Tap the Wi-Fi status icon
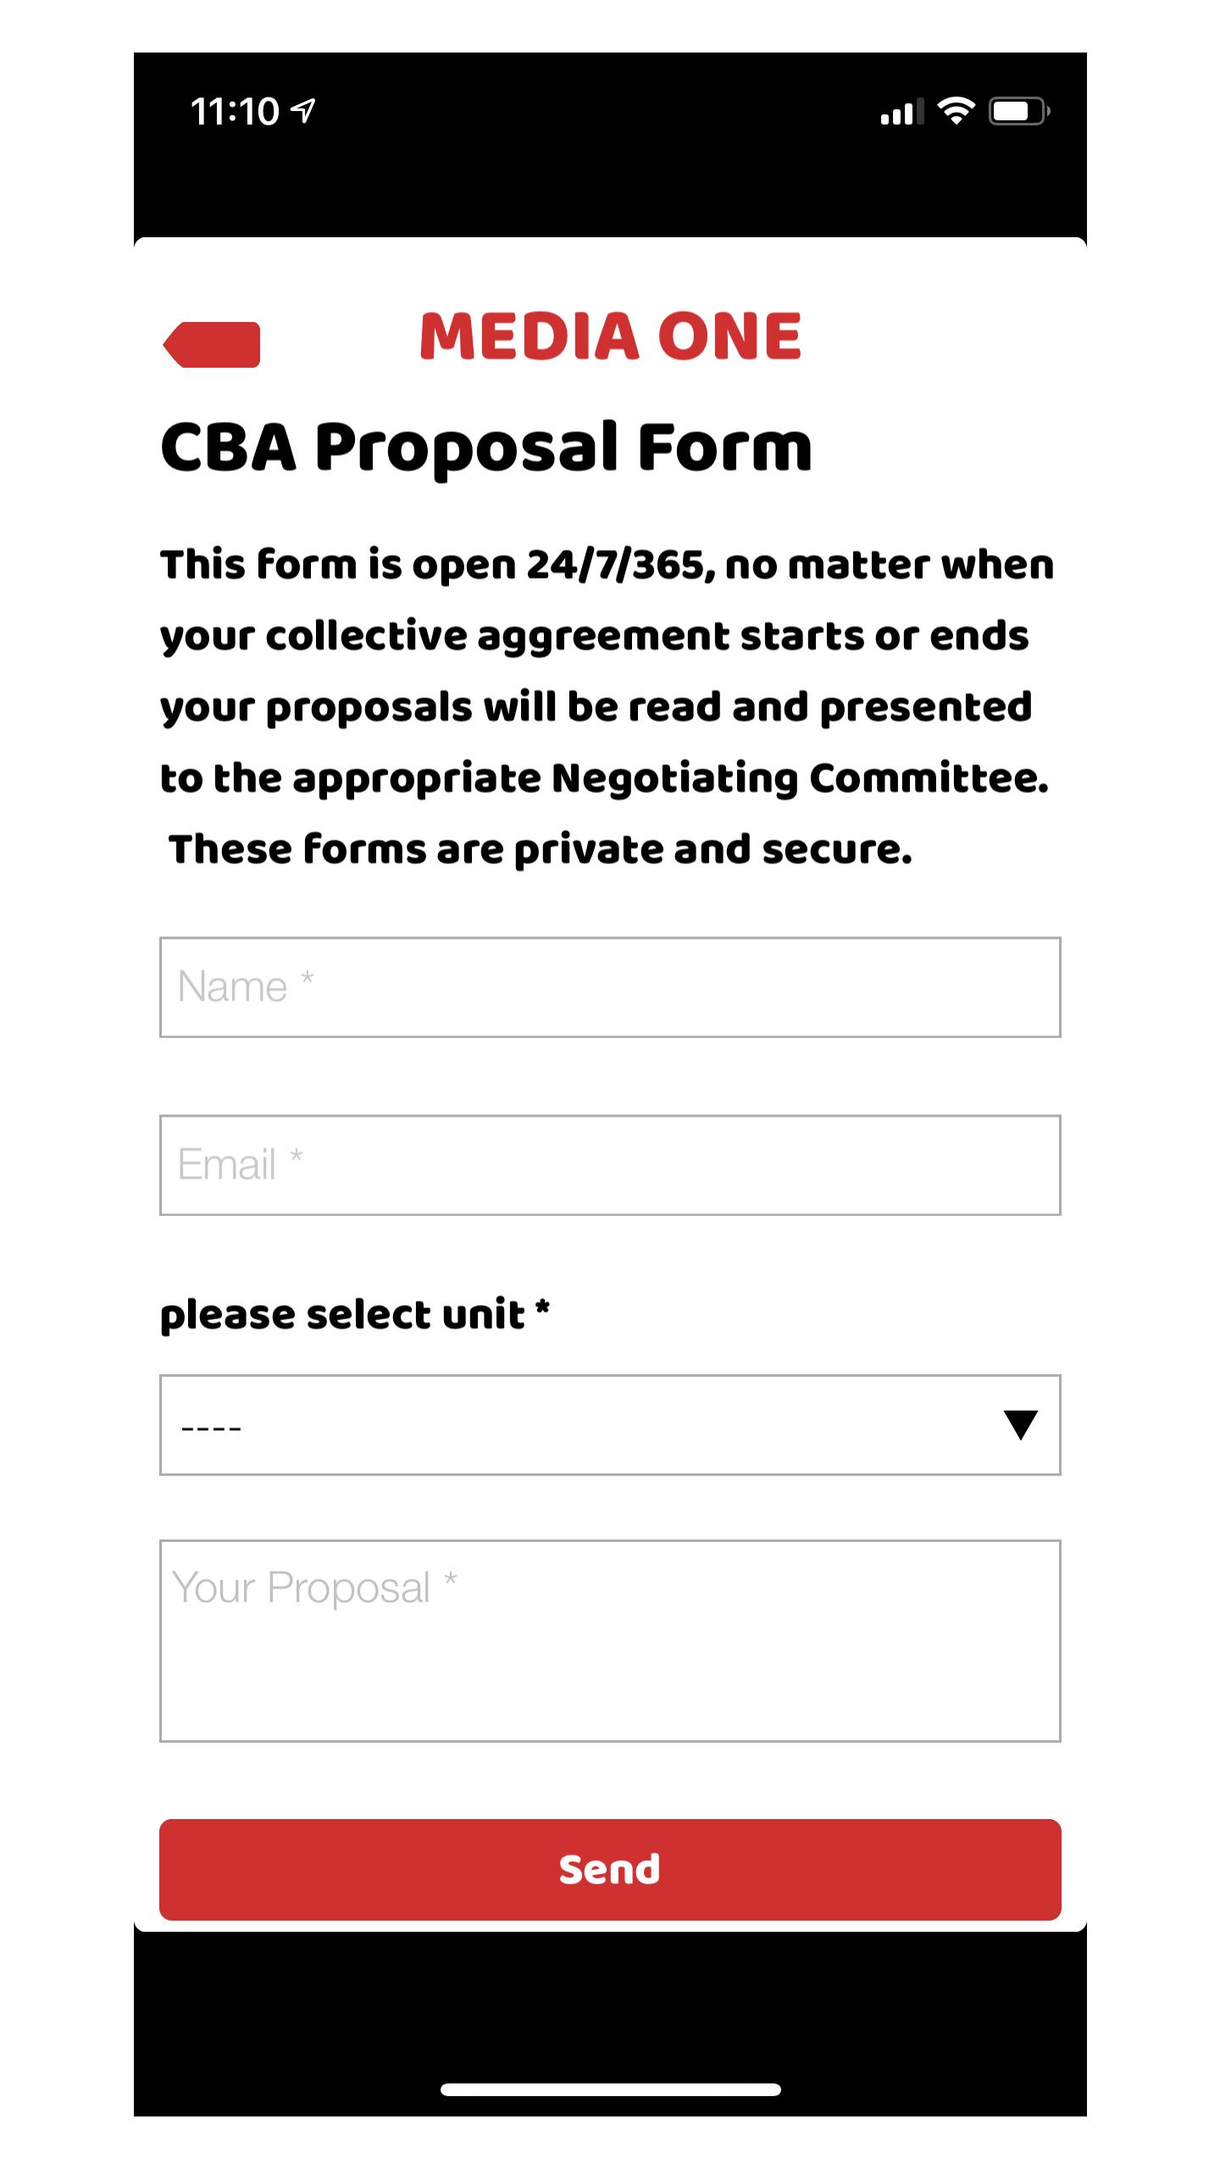The width and height of the screenshot is (1220, 2169). click(956, 111)
